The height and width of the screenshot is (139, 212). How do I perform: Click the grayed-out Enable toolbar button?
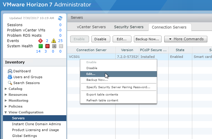tap(80, 39)
